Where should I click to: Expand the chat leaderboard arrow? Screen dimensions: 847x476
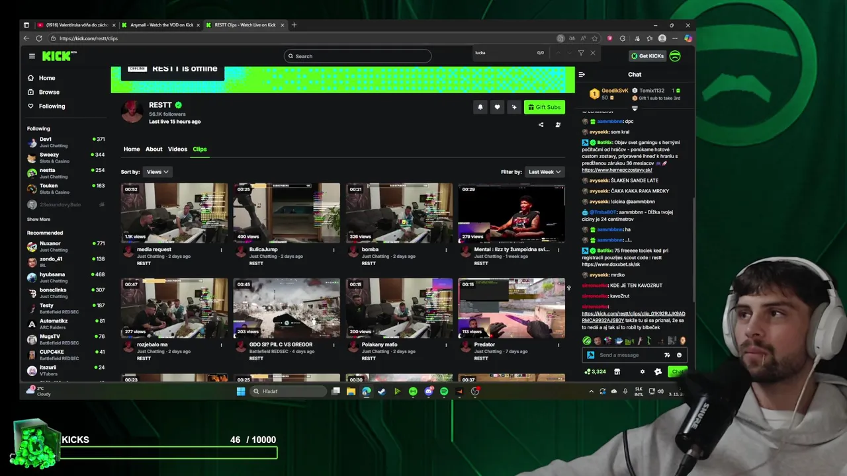635,109
